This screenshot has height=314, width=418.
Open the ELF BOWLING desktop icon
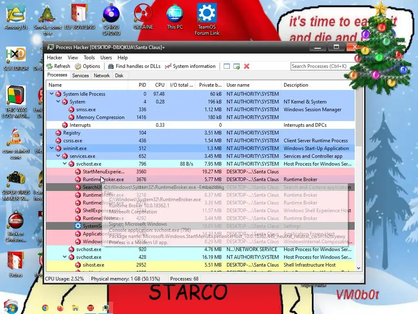coord(80,17)
